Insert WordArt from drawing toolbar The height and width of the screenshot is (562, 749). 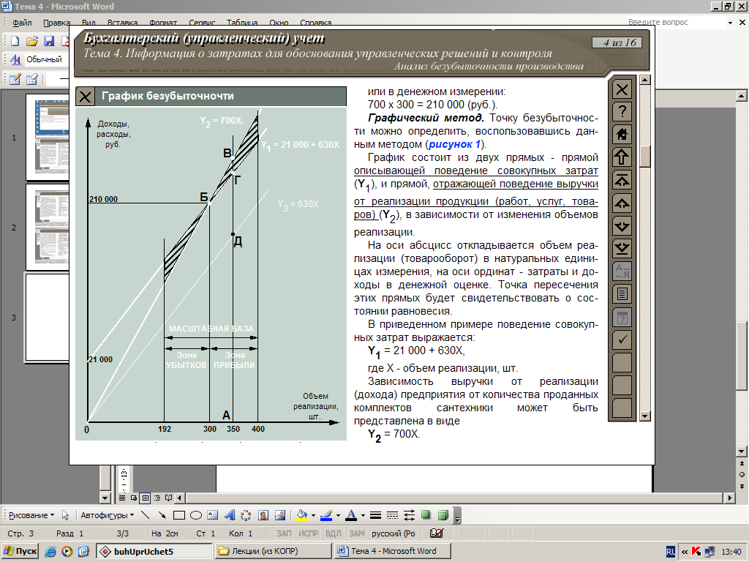(230, 515)
